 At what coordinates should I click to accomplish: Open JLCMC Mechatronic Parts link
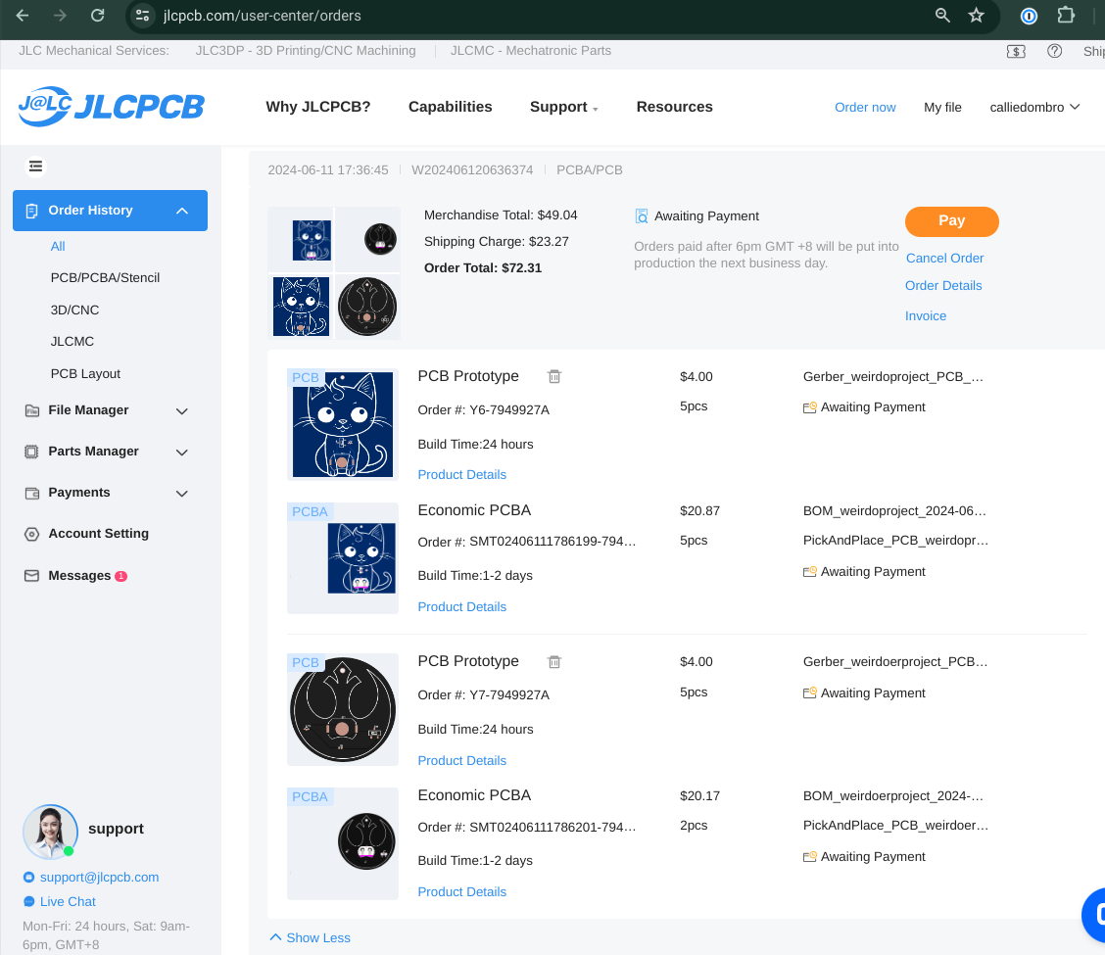click(531, 51)
